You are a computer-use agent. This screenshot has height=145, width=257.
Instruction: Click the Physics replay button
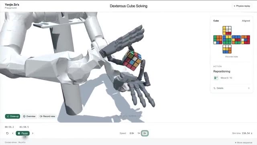[x=242, y=6]
